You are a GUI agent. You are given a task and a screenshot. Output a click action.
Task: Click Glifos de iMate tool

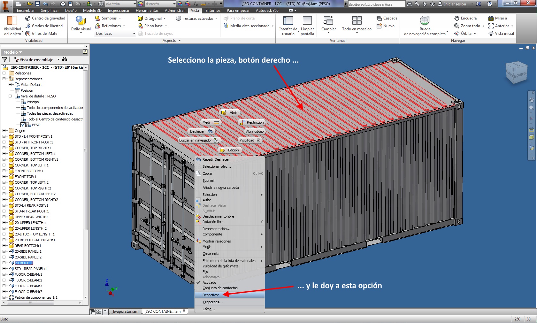point(41,34)
